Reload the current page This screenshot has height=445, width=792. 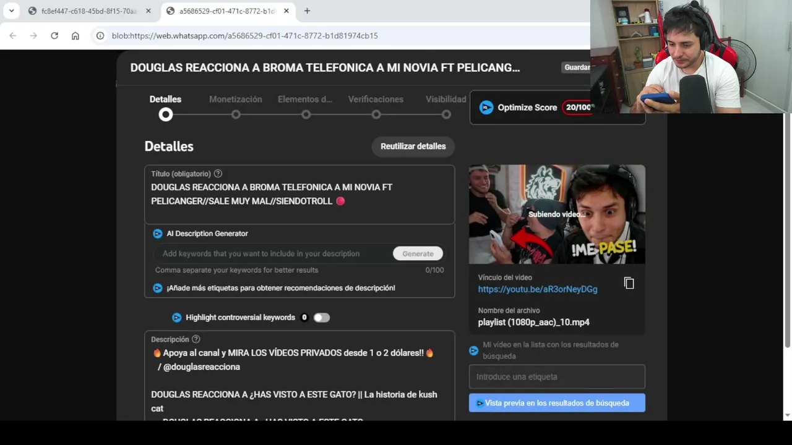click(x=54, y=36)
